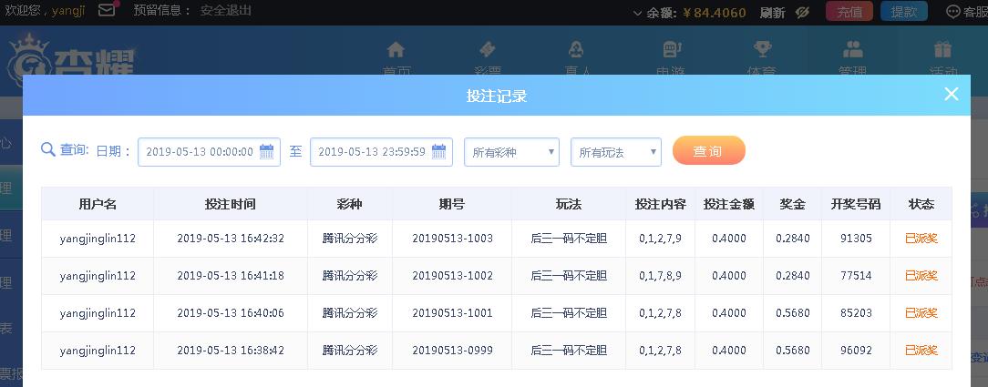
Task: Open the start date calendar icon
Action: tap(267, 152)
